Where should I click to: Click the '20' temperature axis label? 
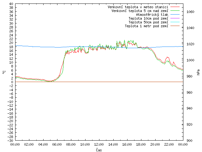(11, 43)
